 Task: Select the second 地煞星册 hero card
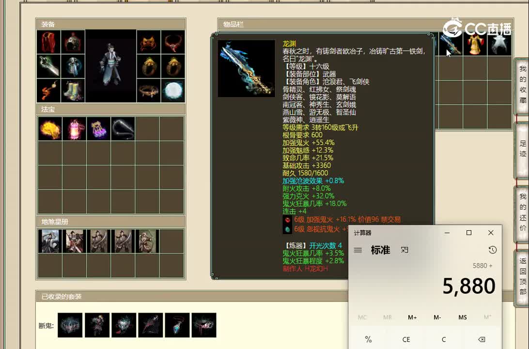pyautogui.click(x=74, y=241)
